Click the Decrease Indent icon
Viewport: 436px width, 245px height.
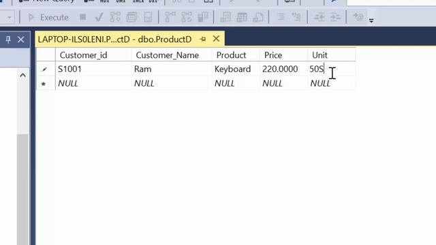pyautogui.click(x=319, y=17)
